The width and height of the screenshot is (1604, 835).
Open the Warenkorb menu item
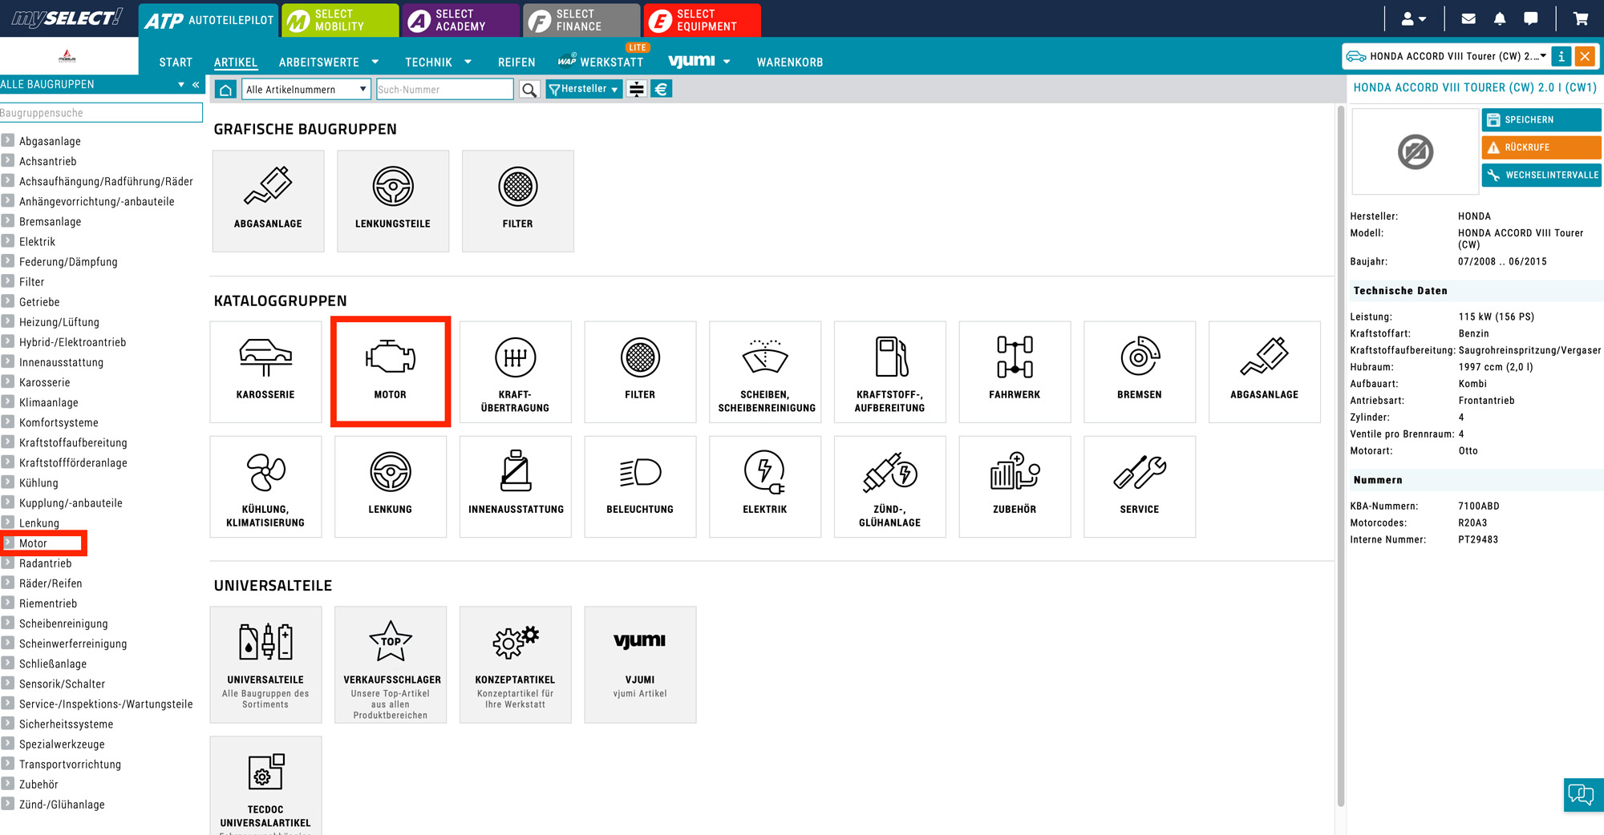coord(790,62)
